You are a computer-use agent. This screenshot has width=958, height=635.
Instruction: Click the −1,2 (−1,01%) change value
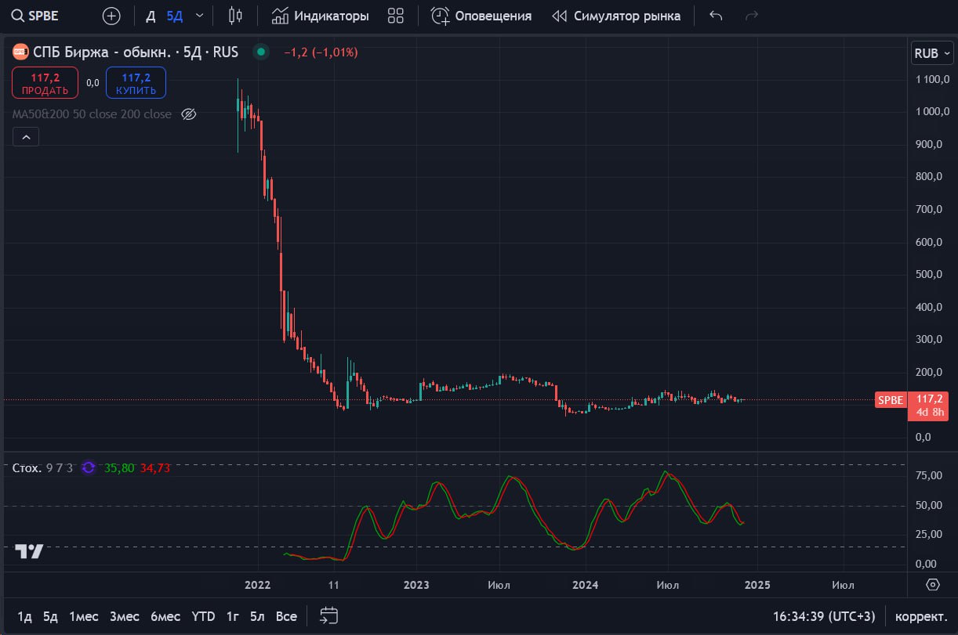pos(321,52)
